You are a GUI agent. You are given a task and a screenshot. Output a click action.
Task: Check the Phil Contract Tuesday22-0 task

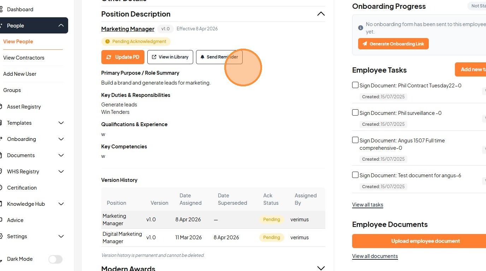(355, 85)
